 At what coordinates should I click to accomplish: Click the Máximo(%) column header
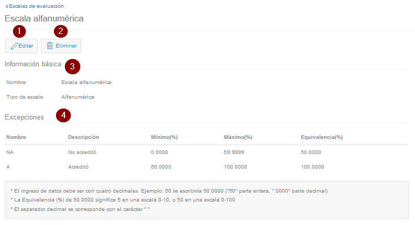coord(238,137)
